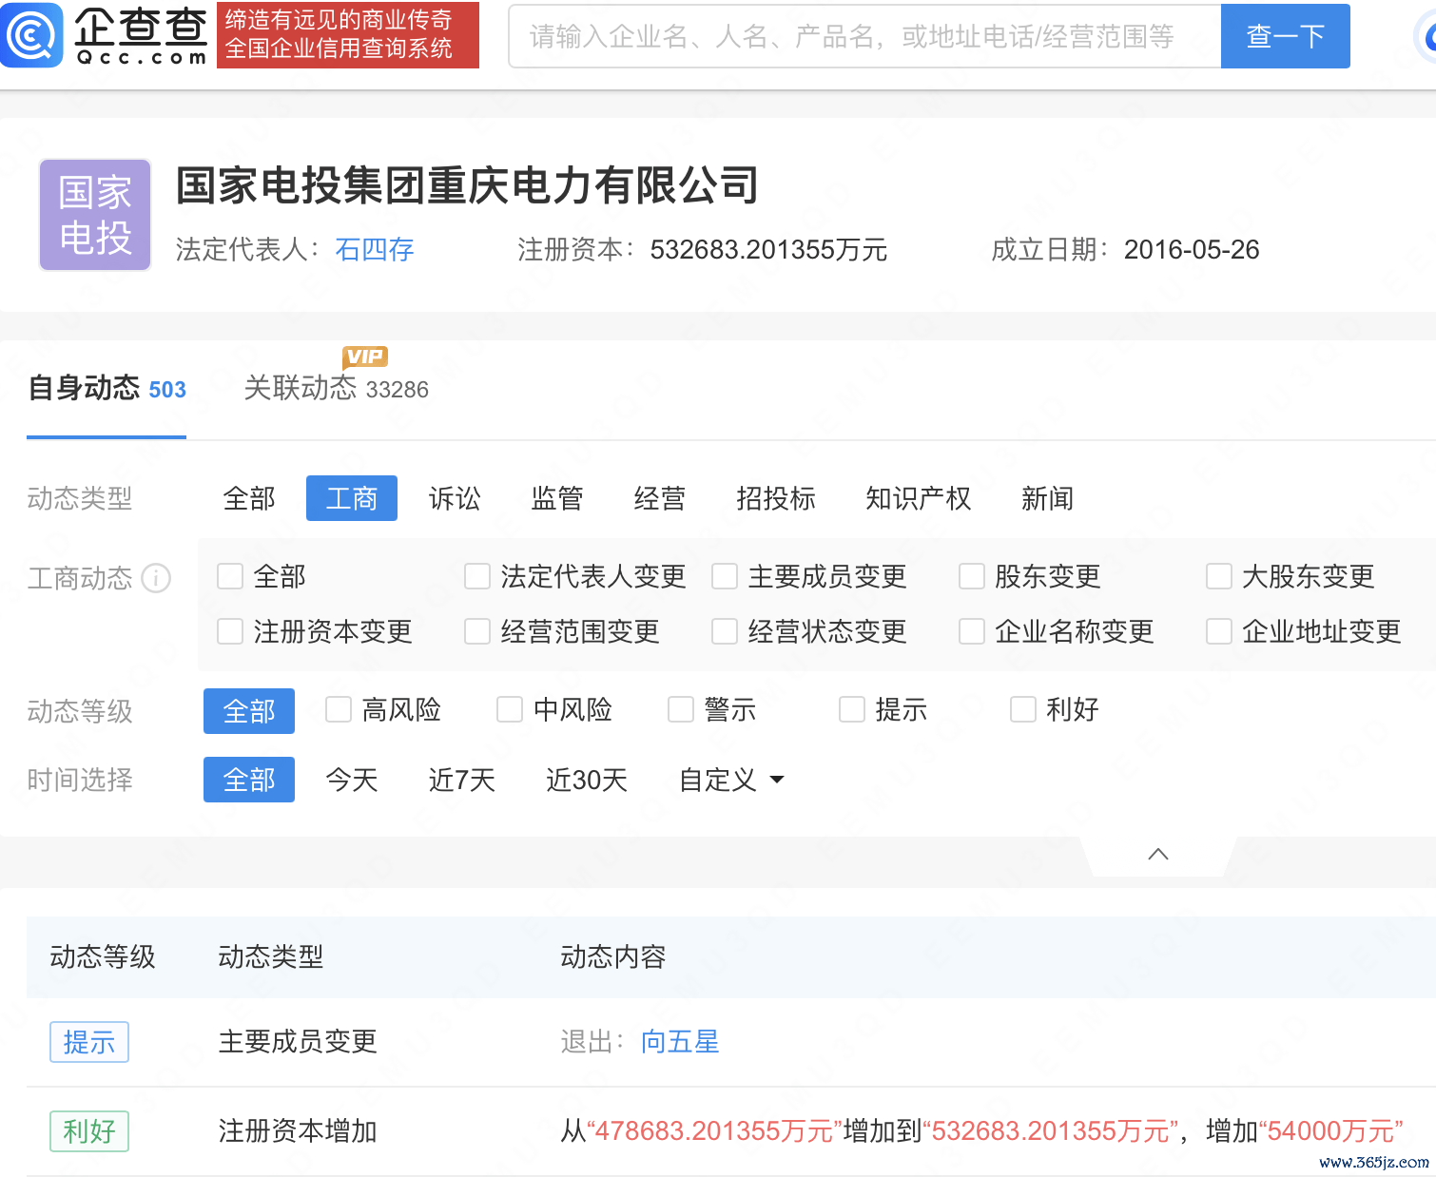Click registered capital value 532683.201355万元
The image size is (1436, 1177).
pos(768,250)
